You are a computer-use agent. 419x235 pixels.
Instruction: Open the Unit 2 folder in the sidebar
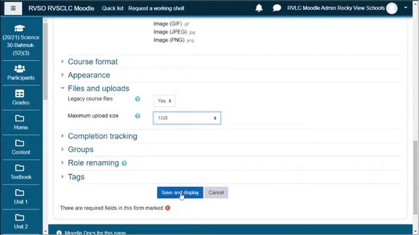tap(21, 221)
